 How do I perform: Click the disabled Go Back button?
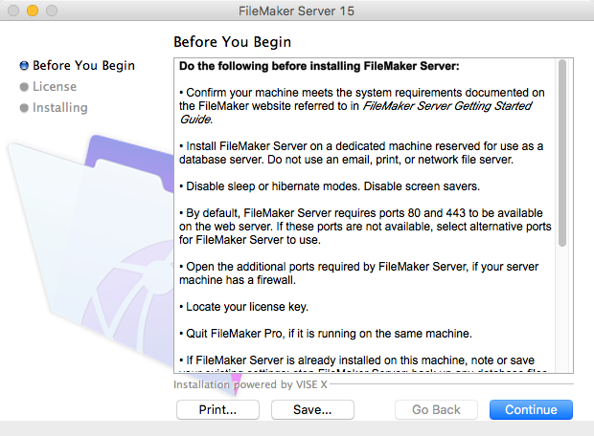[437, 410]
